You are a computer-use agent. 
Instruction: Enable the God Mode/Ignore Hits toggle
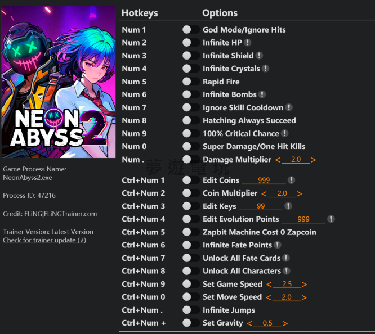tap(191, 30)
